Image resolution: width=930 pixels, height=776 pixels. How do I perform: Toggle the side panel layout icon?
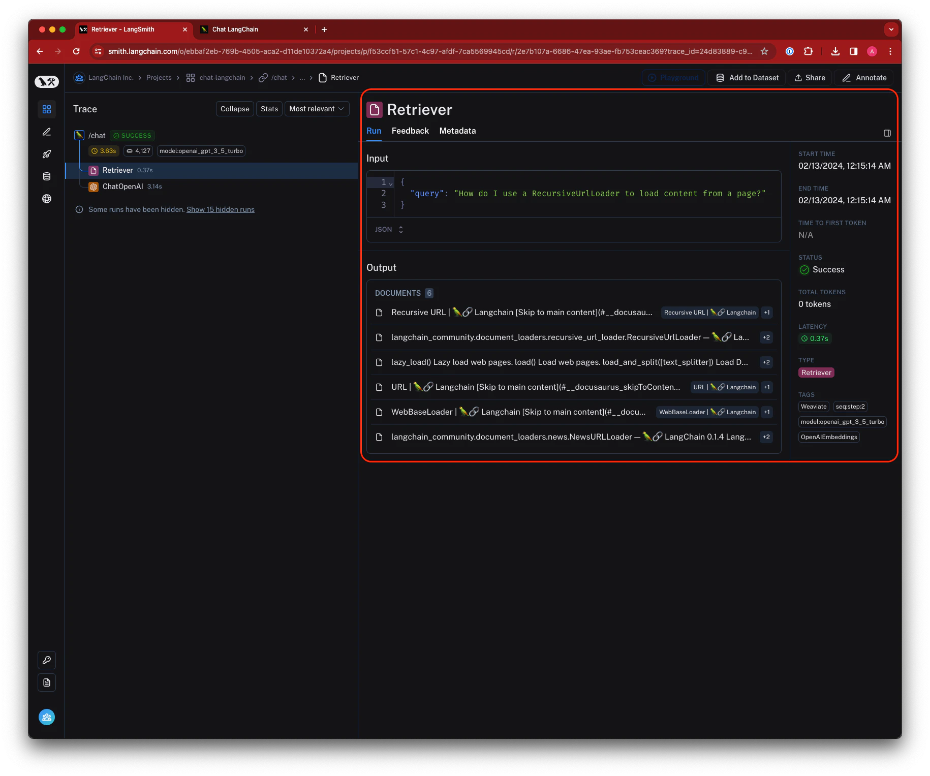coord(887,133)
